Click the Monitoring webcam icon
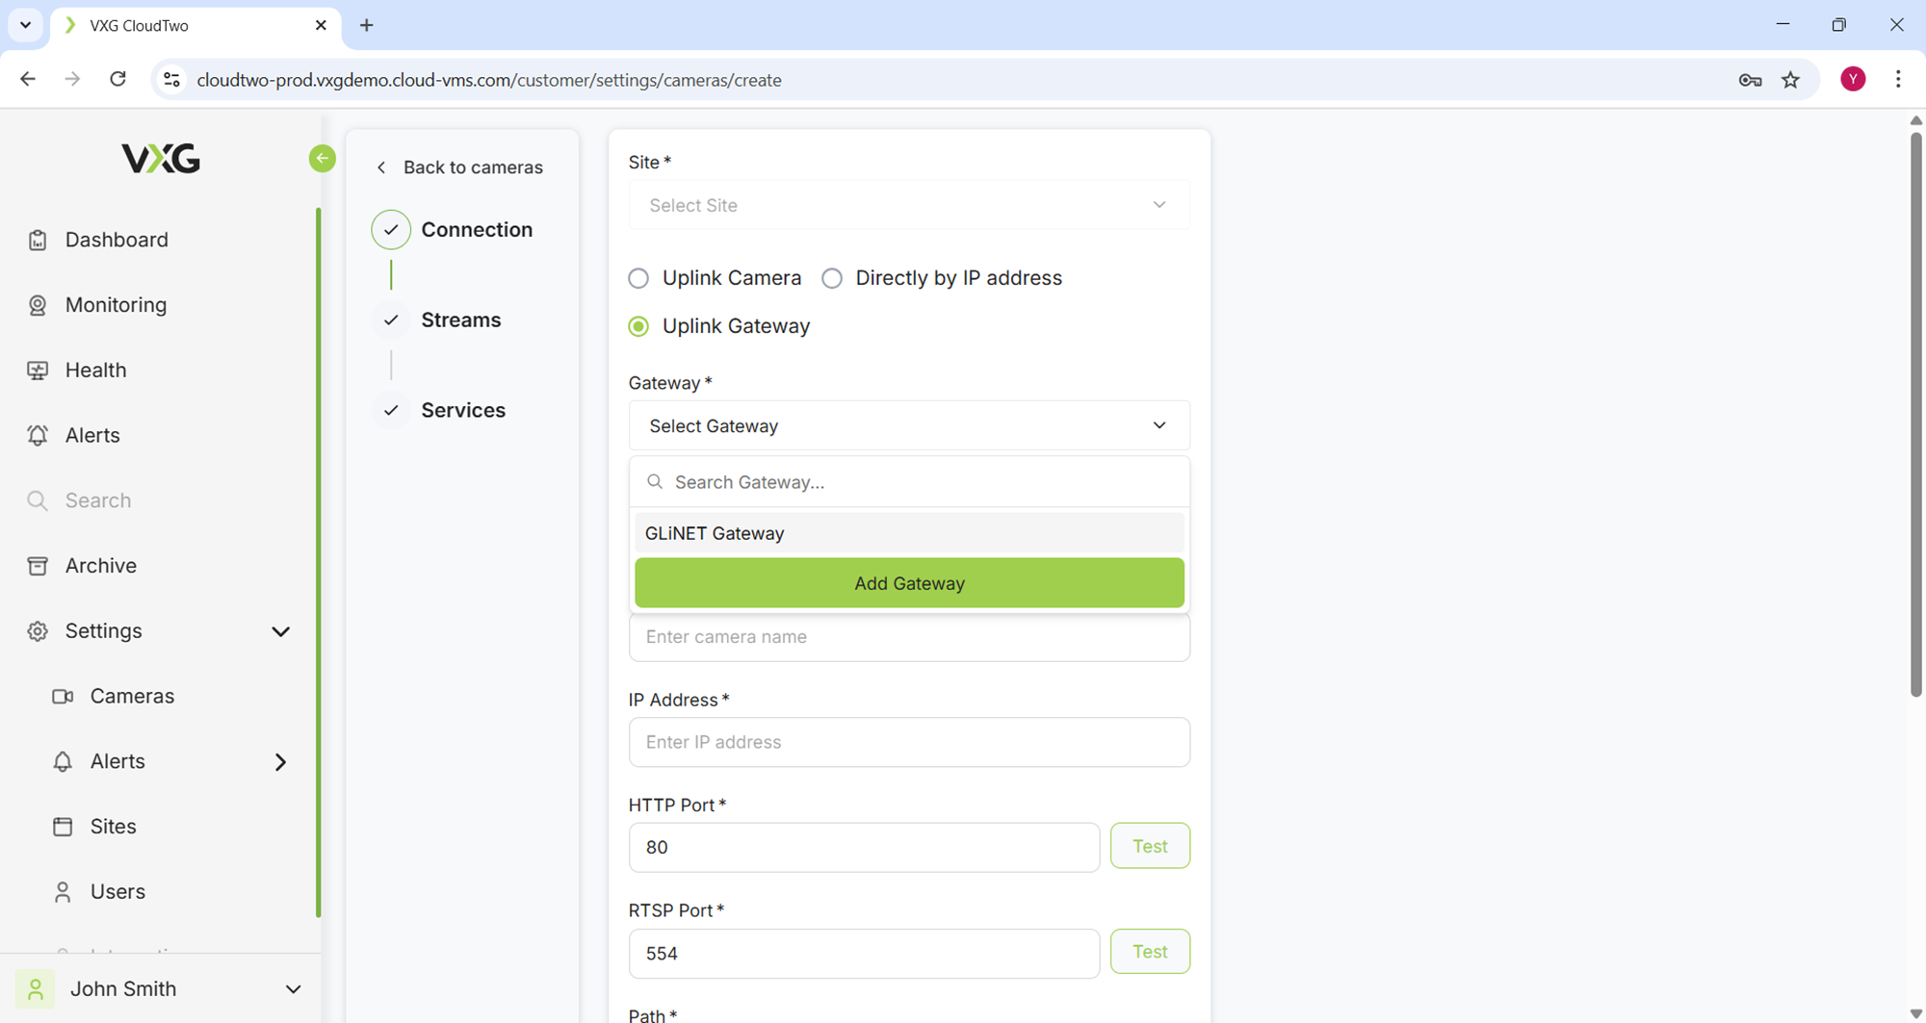 pyautogui.click(x=38, y=305)
